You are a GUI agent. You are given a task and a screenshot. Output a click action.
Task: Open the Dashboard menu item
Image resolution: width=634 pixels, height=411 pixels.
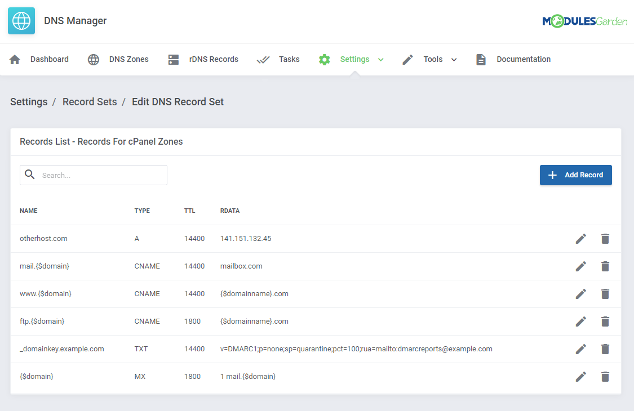click(50, 59)
